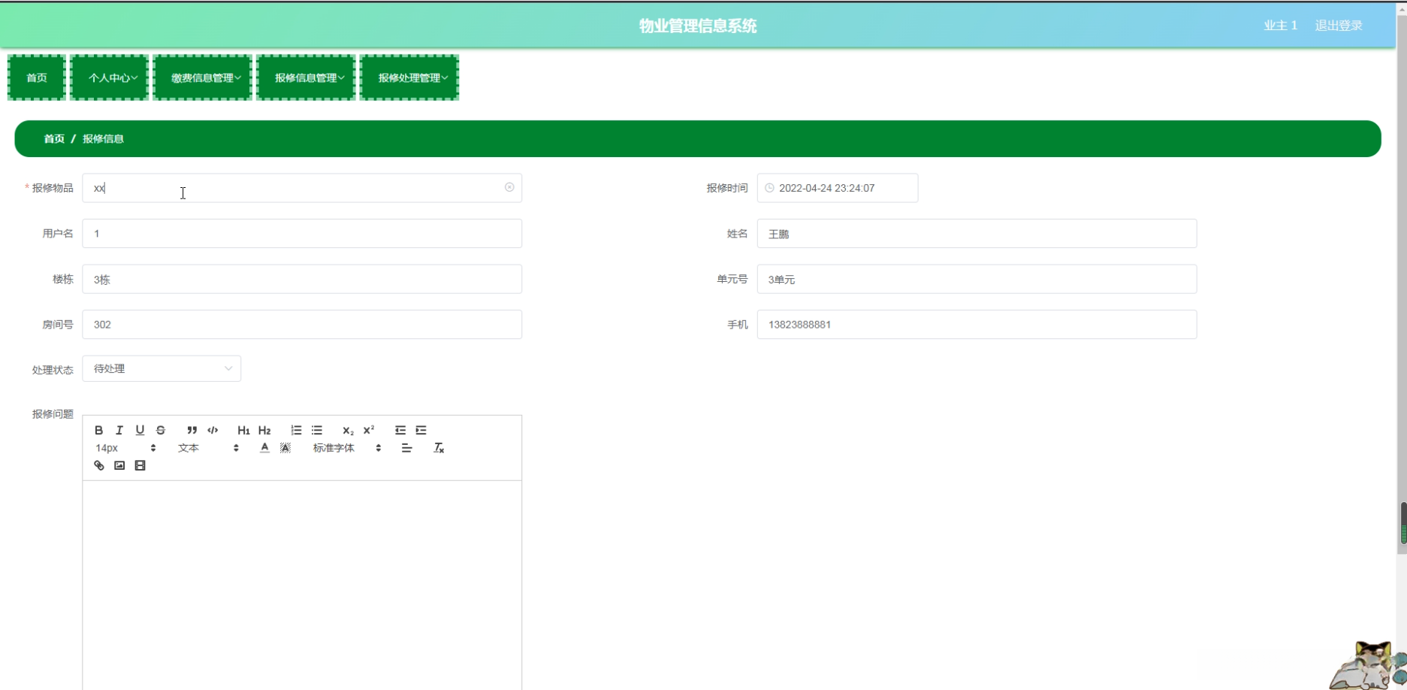Pick a text color in the editor
The width and height of the screenshot is (1407, 690).
264,448
